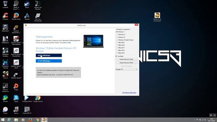
Task: Launch the Crysis 3 desktop icon
Action: pos(5,75)
